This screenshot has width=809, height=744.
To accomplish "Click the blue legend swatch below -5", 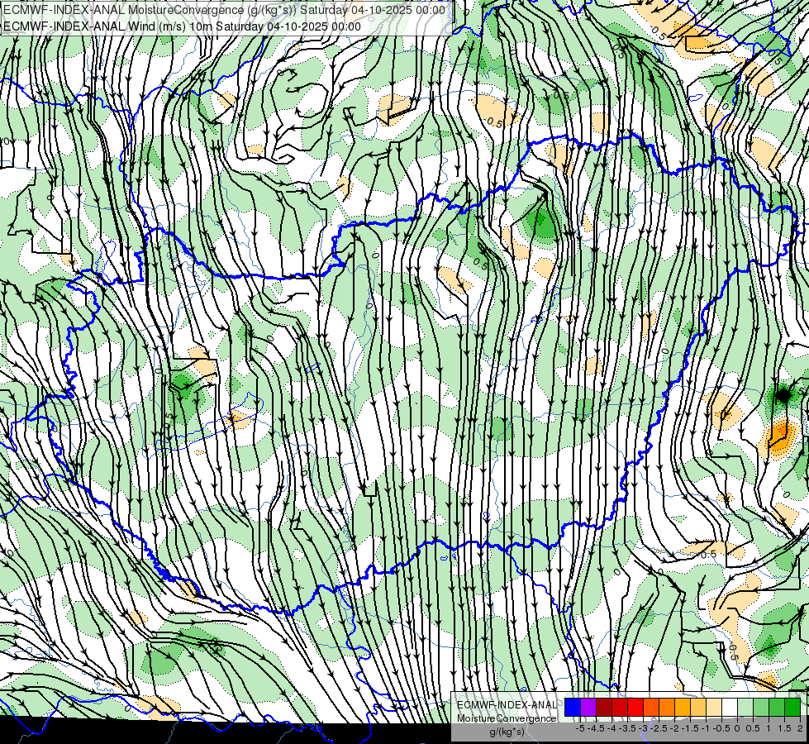I will tap(573, 708).
